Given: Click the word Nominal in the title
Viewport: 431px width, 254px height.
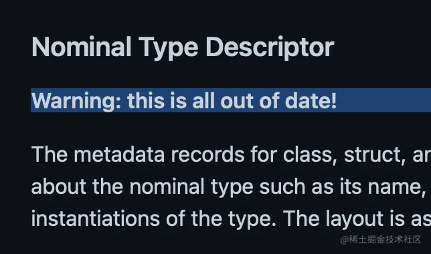Looking at the screenshot, I should click(82, 47).
